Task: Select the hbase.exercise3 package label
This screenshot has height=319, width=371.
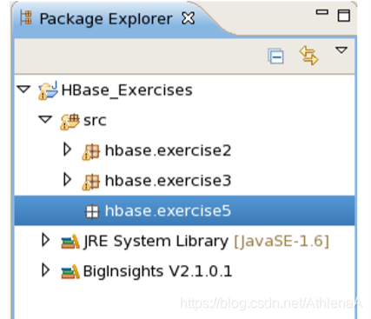Action: tap(168, 181)
